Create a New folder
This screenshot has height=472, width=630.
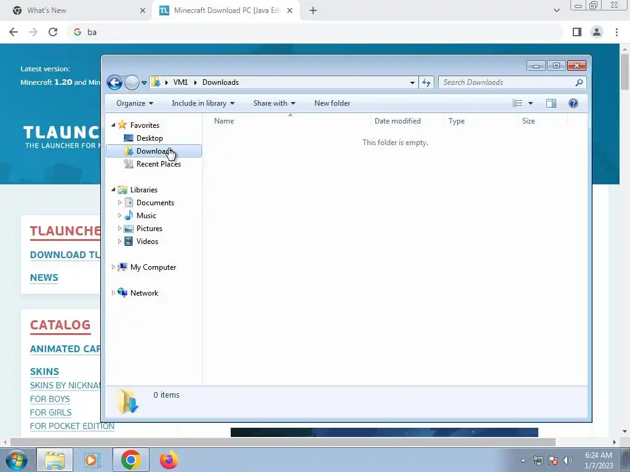[332, 103]
